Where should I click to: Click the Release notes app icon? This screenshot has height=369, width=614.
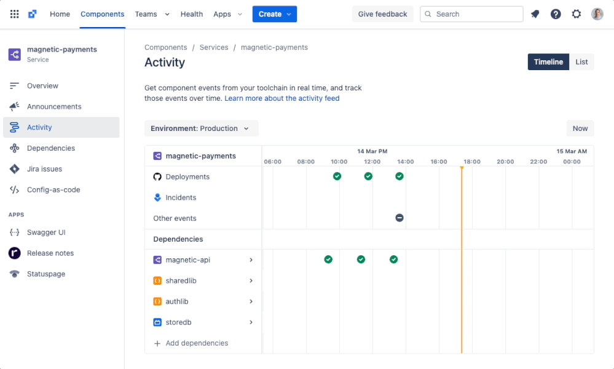click(15, 253)
